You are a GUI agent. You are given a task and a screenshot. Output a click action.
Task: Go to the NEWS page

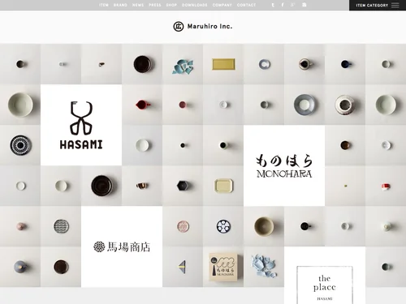point(138,5)
